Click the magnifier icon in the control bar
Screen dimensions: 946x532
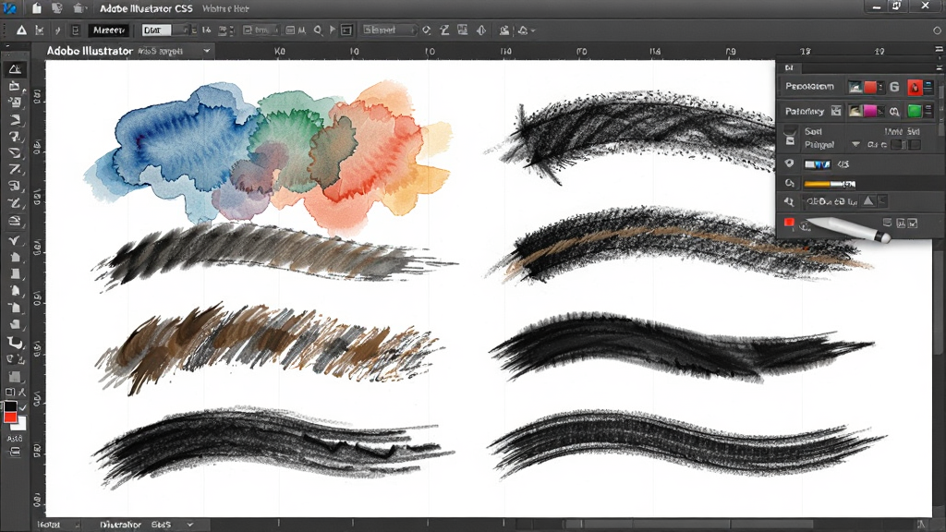(x=318, y=30)
